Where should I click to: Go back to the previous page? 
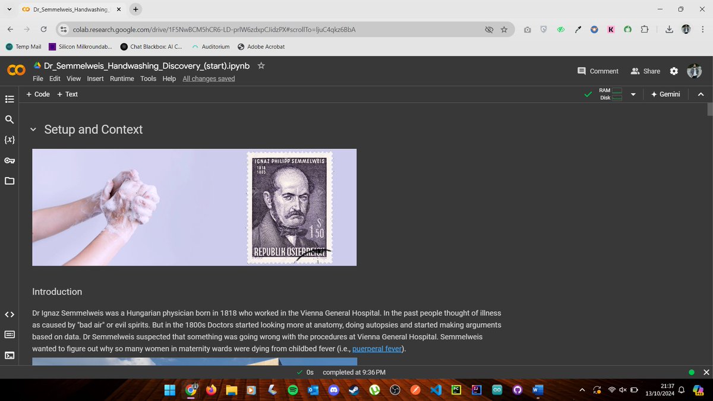coord(10,29)
